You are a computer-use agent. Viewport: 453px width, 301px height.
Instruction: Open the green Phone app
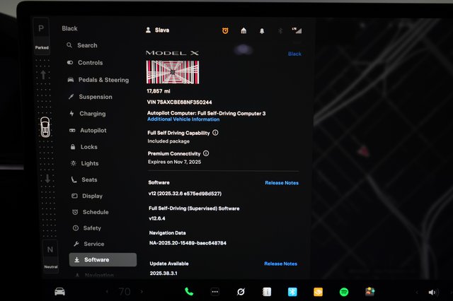[x=189, y=292]
